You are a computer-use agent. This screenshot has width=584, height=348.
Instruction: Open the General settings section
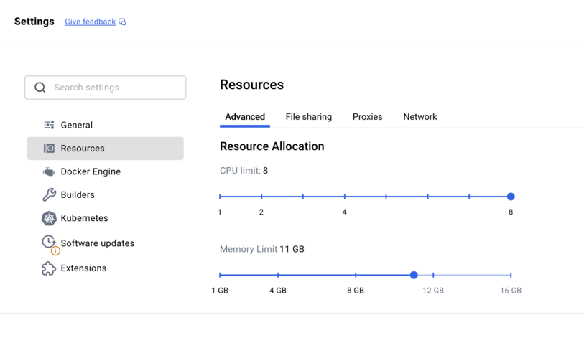(106, 125)
